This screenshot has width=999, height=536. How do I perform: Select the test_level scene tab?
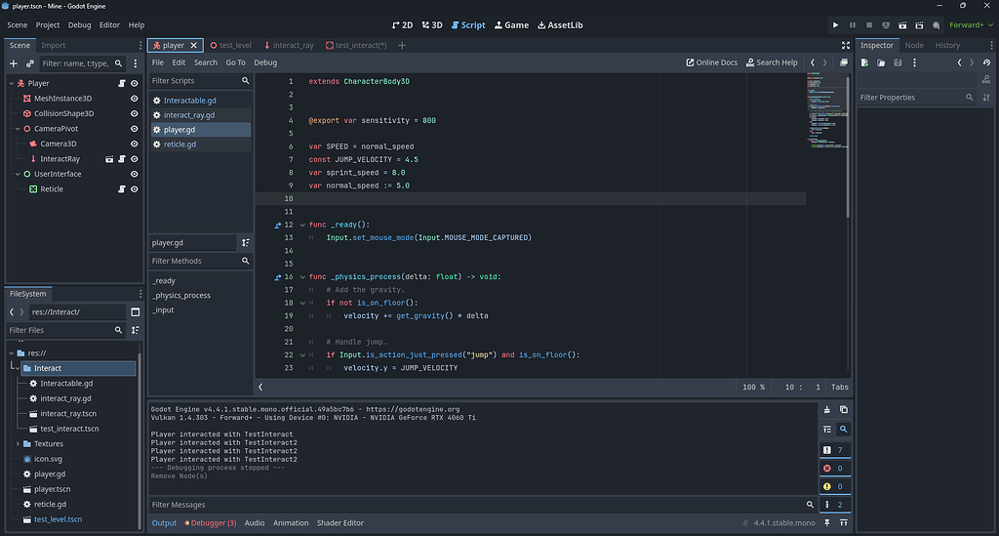[x=230, y=45]
